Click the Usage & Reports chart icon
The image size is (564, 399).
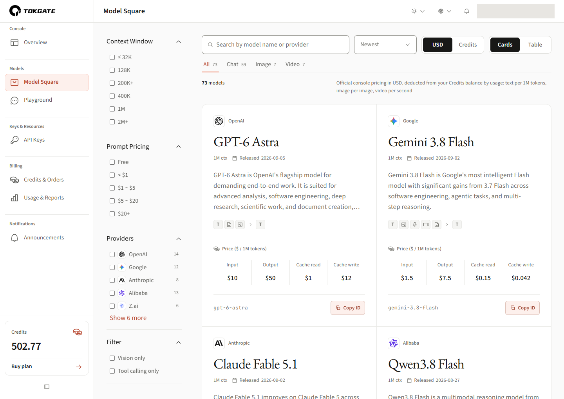(x=14, y=198)
